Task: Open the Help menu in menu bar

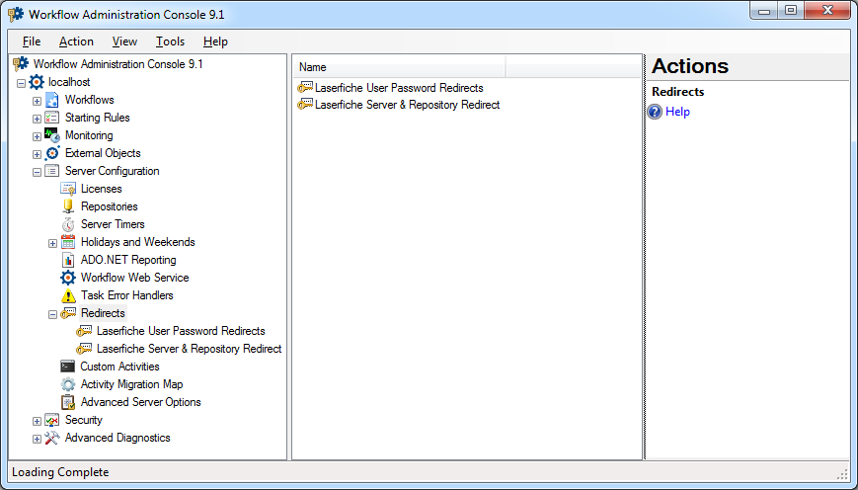Action: 215,41
